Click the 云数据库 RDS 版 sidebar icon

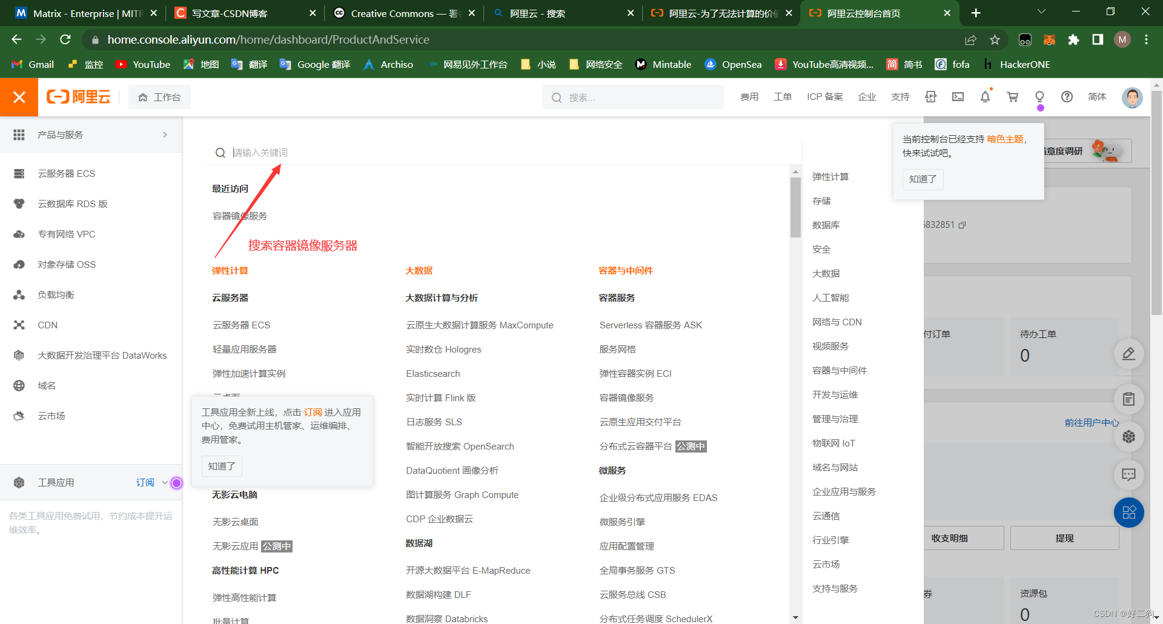(19, 204)
